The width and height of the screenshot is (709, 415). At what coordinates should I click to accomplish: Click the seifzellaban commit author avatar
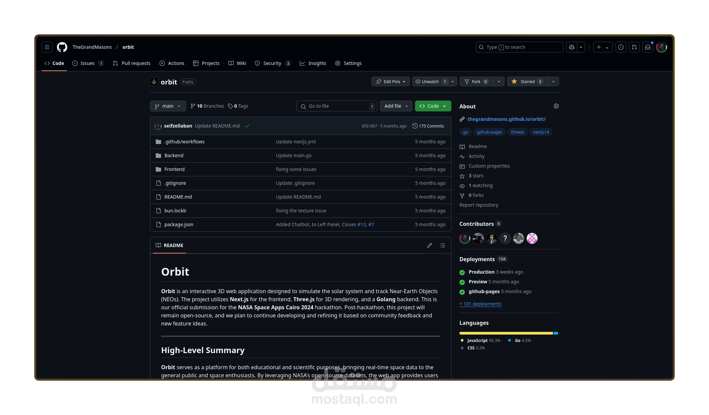coord(158,126)
